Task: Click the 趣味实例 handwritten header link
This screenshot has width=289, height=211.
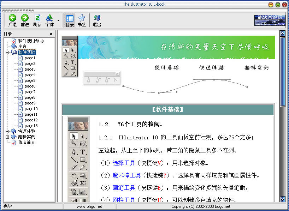Action: pos(256,68)
